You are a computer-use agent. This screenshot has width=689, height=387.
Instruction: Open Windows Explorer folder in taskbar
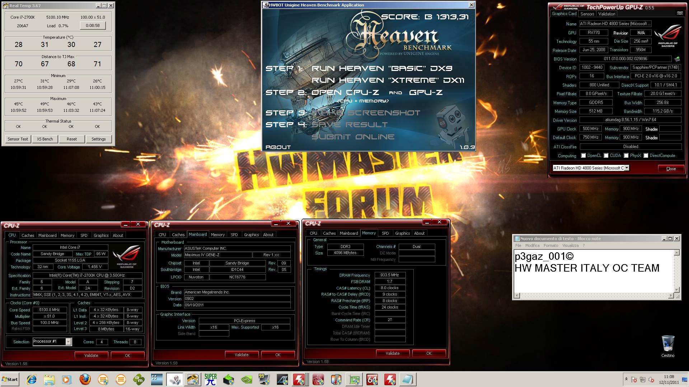point(49,379)
